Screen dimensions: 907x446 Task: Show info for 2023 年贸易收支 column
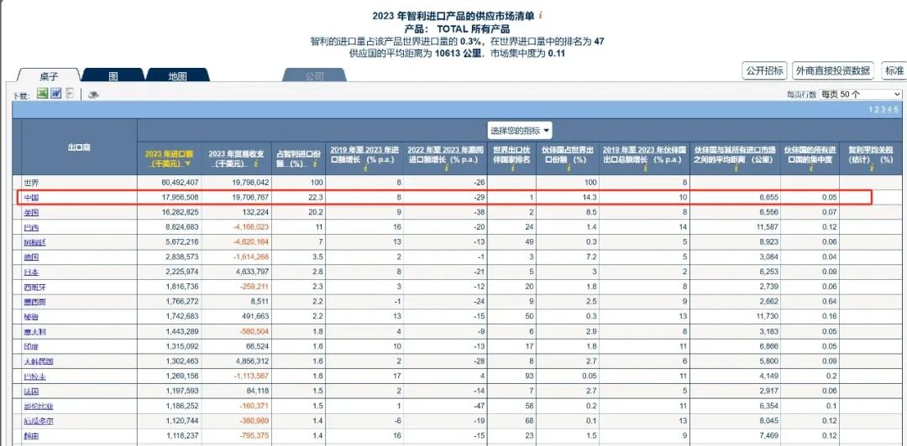point(255,164)
